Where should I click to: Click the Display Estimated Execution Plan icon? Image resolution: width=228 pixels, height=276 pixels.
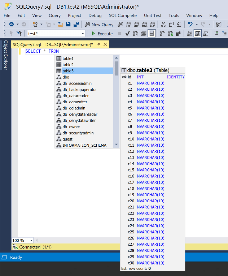136,33
